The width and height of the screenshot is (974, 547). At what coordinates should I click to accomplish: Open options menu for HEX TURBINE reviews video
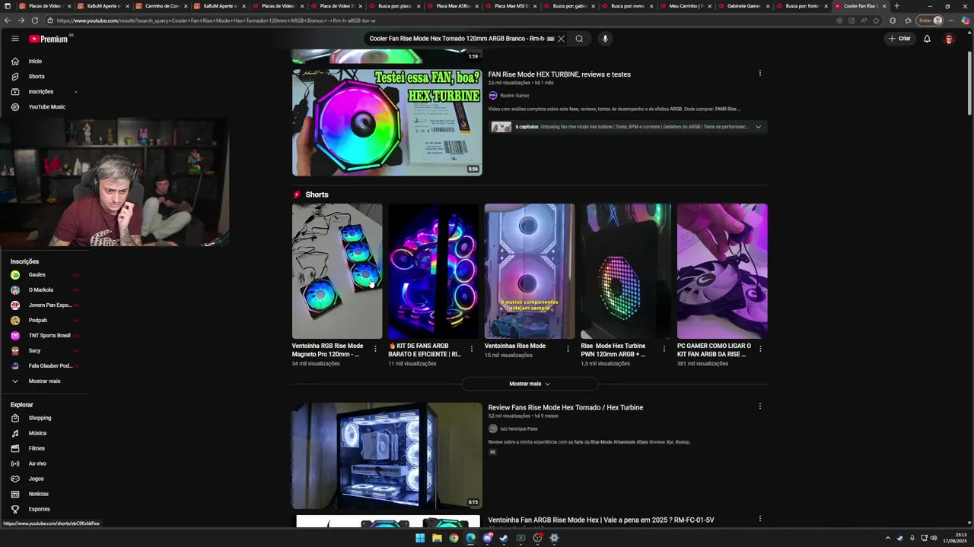coord(759,74)
